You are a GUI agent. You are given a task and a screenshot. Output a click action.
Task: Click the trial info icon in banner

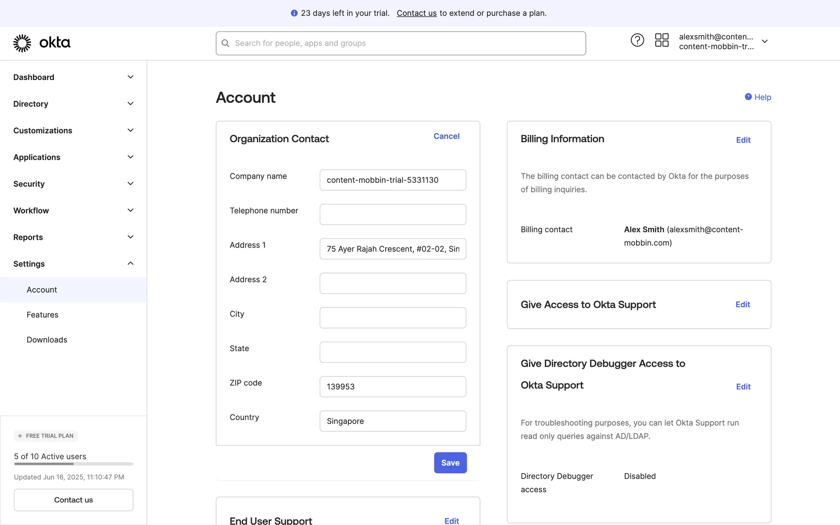click(294, 13)
